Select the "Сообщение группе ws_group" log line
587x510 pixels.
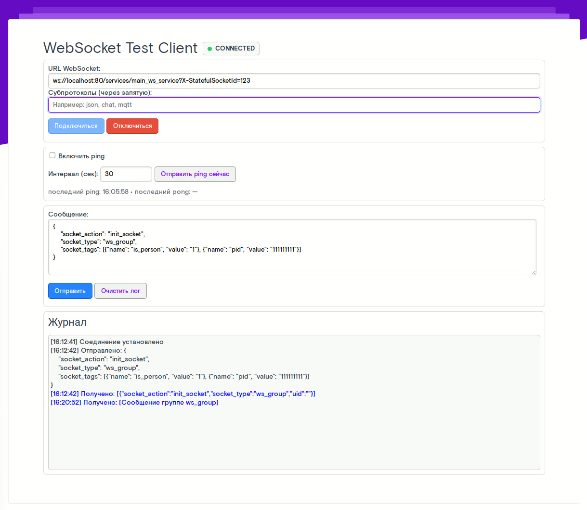pos(134,403)
